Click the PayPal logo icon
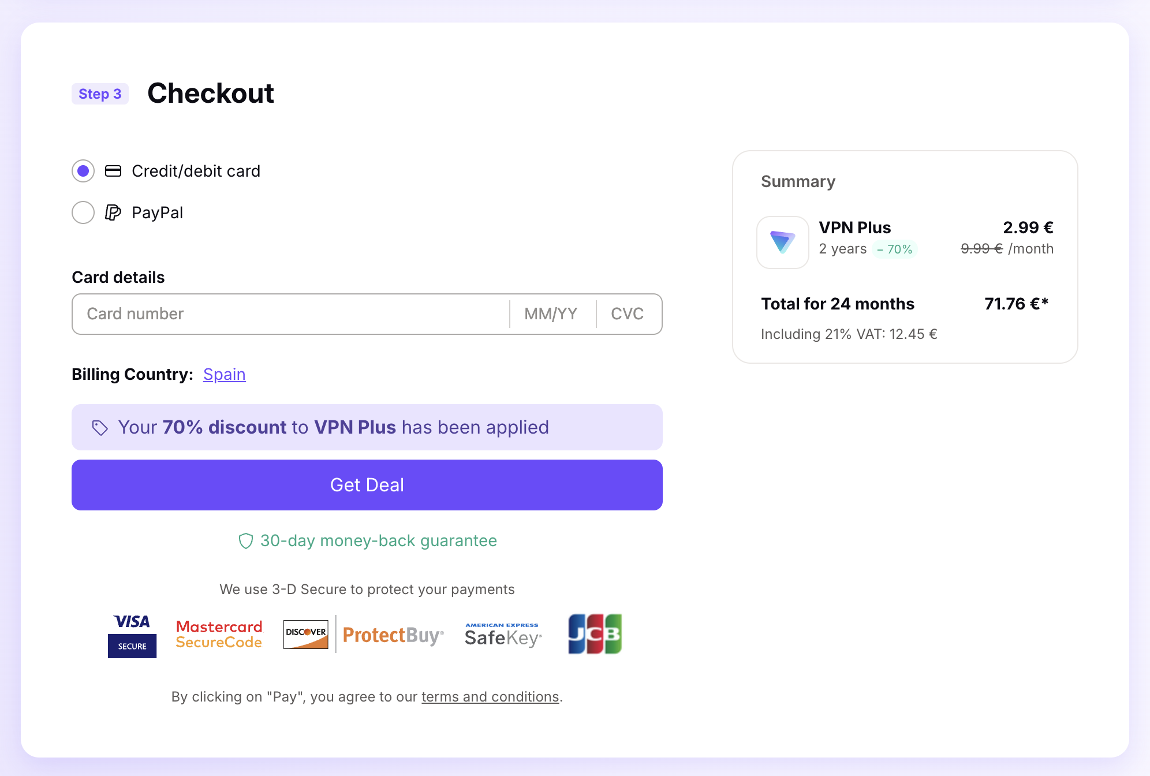 [113, 212]
